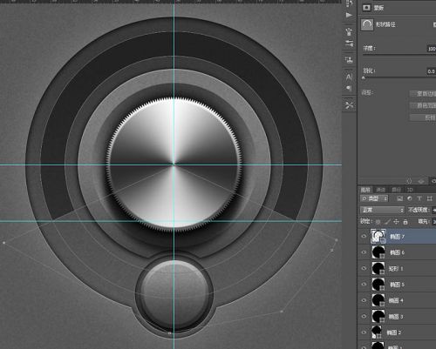Open the 正常 blend mode dropdown

(382, 210)
